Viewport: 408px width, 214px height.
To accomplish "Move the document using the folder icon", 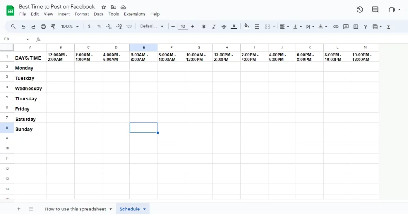I will 114,7.
